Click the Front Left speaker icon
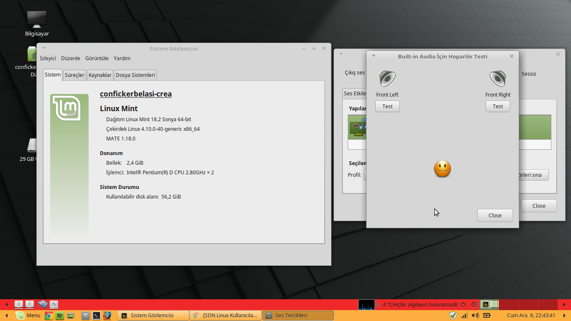The width and height of the screenshot is (571, 321). point(387,79)
